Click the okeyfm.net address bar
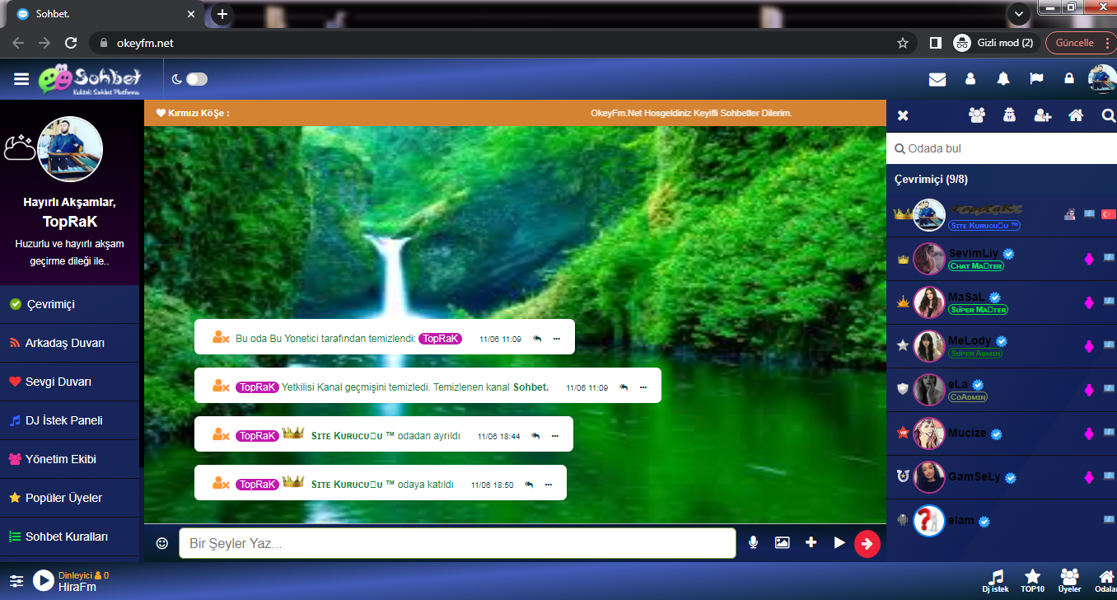This screenshot has width=1117, height=600. tap(502, 43)
